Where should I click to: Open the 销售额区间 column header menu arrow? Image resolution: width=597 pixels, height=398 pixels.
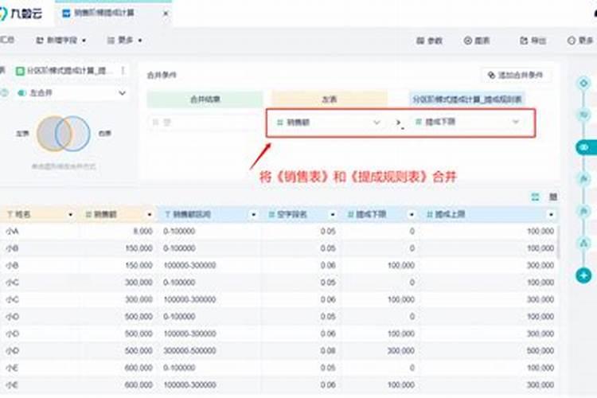(254, 215)
